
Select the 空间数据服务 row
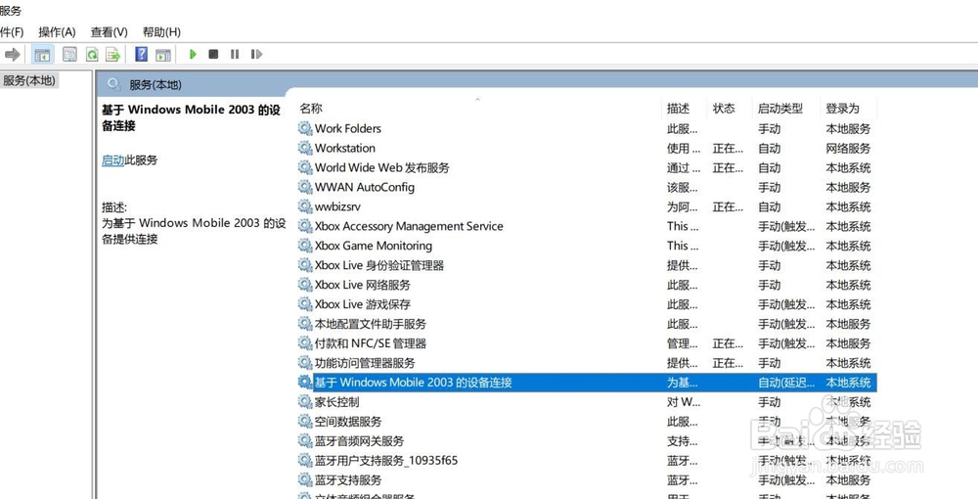[586, 422]
